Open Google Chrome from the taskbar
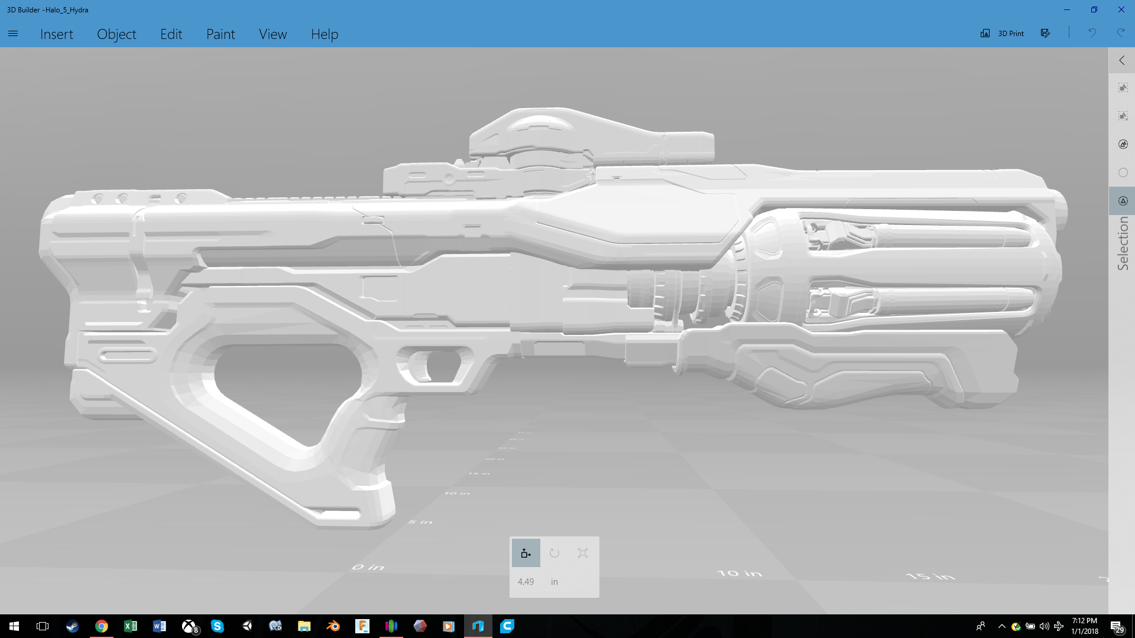 point(102,626)
